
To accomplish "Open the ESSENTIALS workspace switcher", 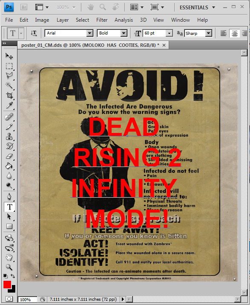I will click(x=197, y=7).
